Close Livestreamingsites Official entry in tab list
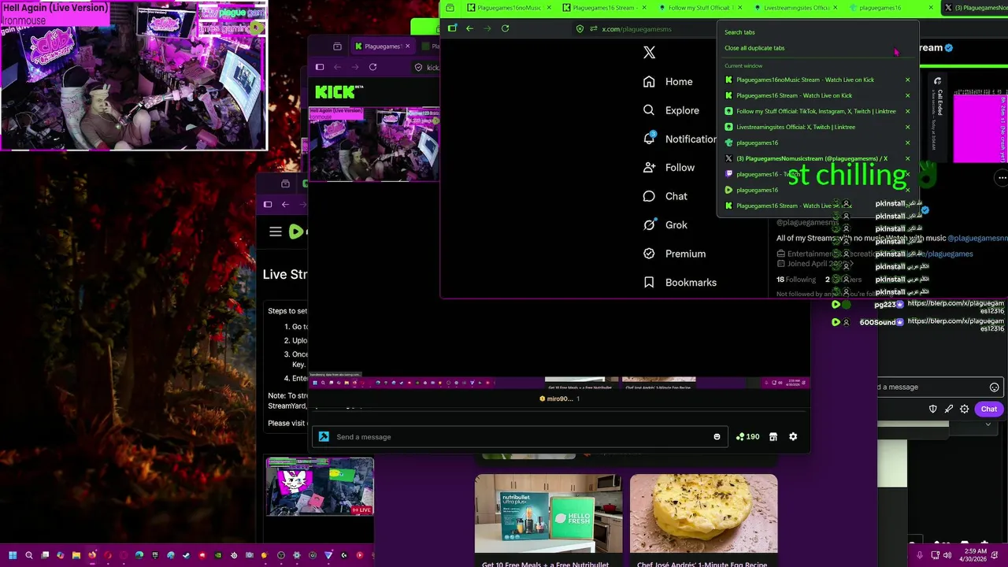 [907, 127]
